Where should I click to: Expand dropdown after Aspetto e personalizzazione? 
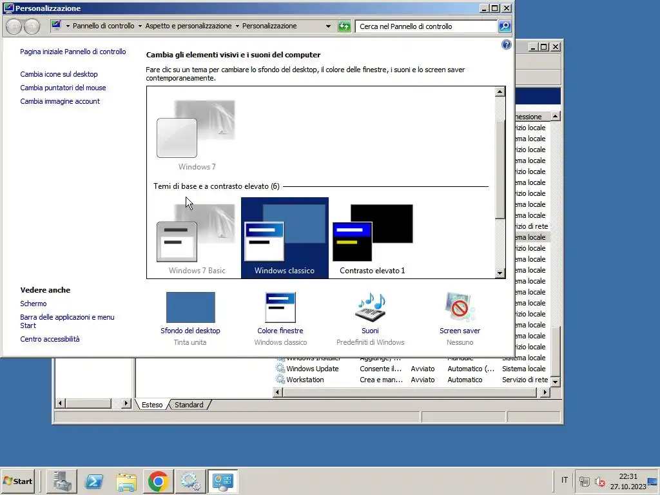click(x=237, y=26)
